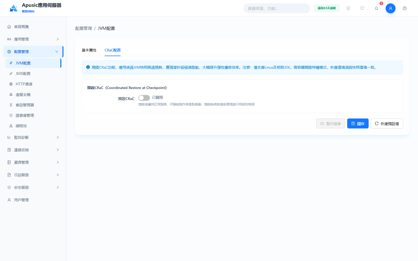Select JVM配置 in sidebar
Viewport: 418px width, 261px height.
point(33,63)
